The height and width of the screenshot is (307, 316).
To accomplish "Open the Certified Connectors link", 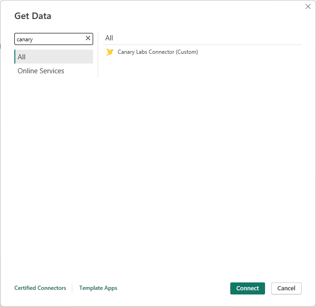I will click(x=40, y=288).
